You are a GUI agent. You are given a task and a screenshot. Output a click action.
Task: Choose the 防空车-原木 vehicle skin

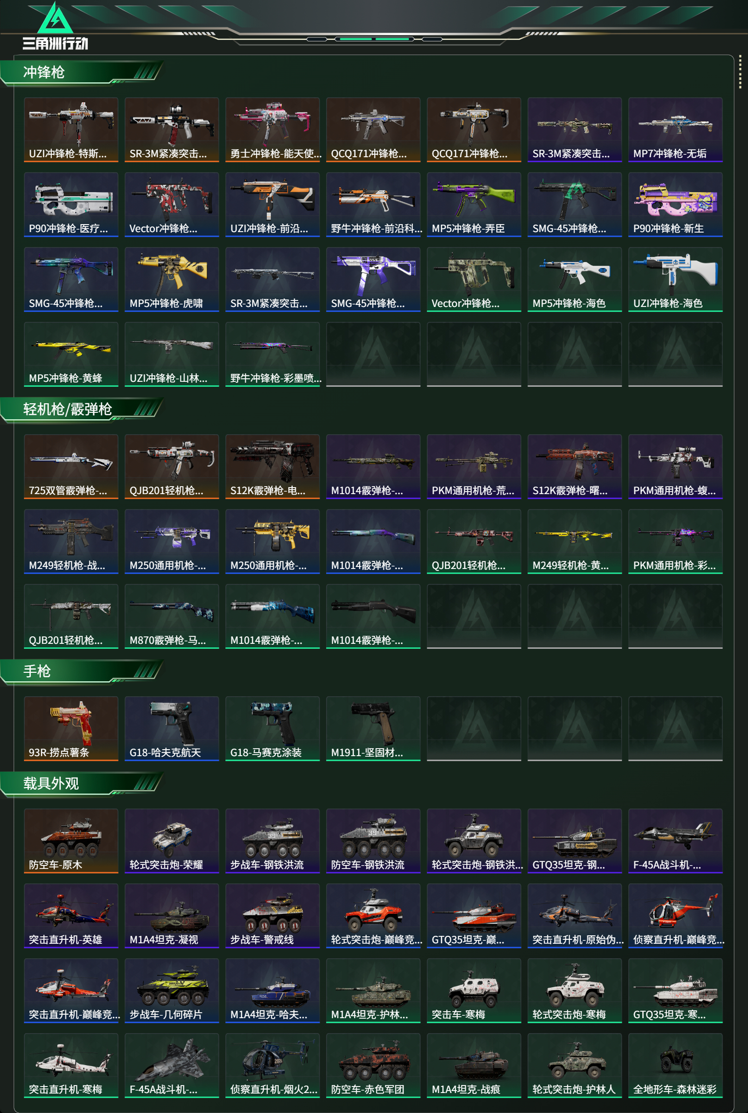click(x=71, y=841)
